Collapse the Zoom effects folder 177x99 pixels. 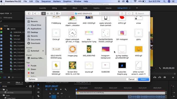point(1,95)
